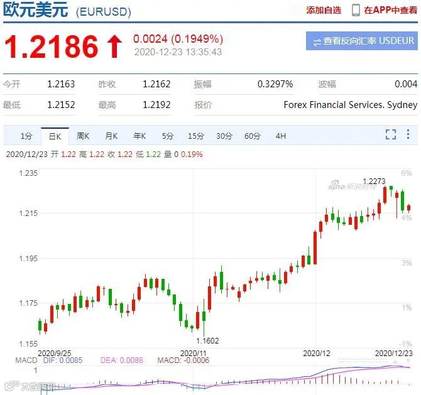Click the 2020/12/23 date in chart header

coord(27,154)
